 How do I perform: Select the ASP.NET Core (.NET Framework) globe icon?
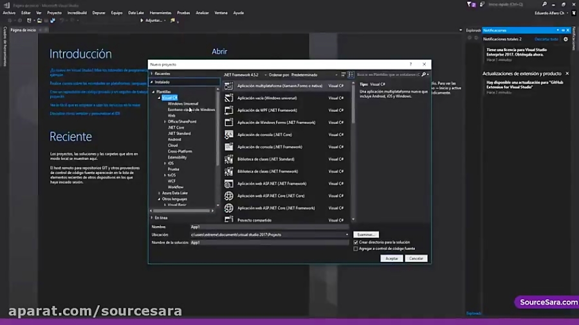[x=228, y=208]
